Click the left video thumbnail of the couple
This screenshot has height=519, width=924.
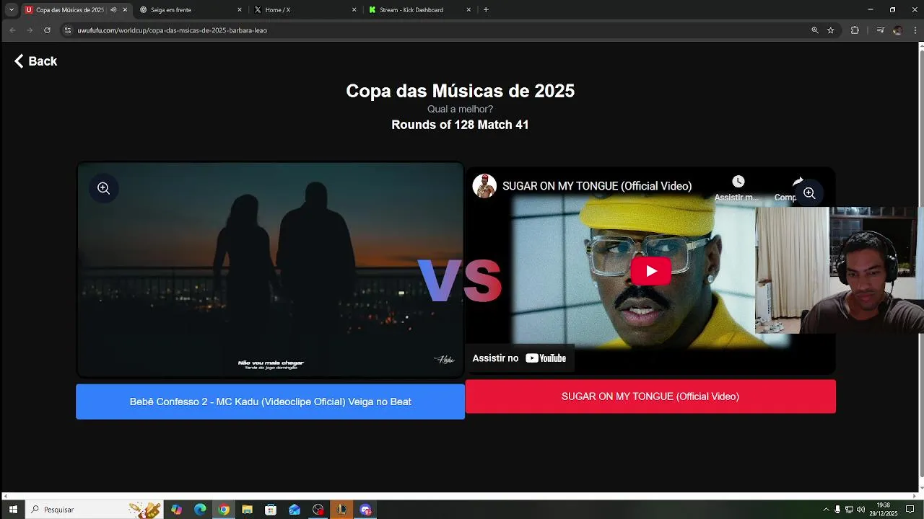click(270, 270)
